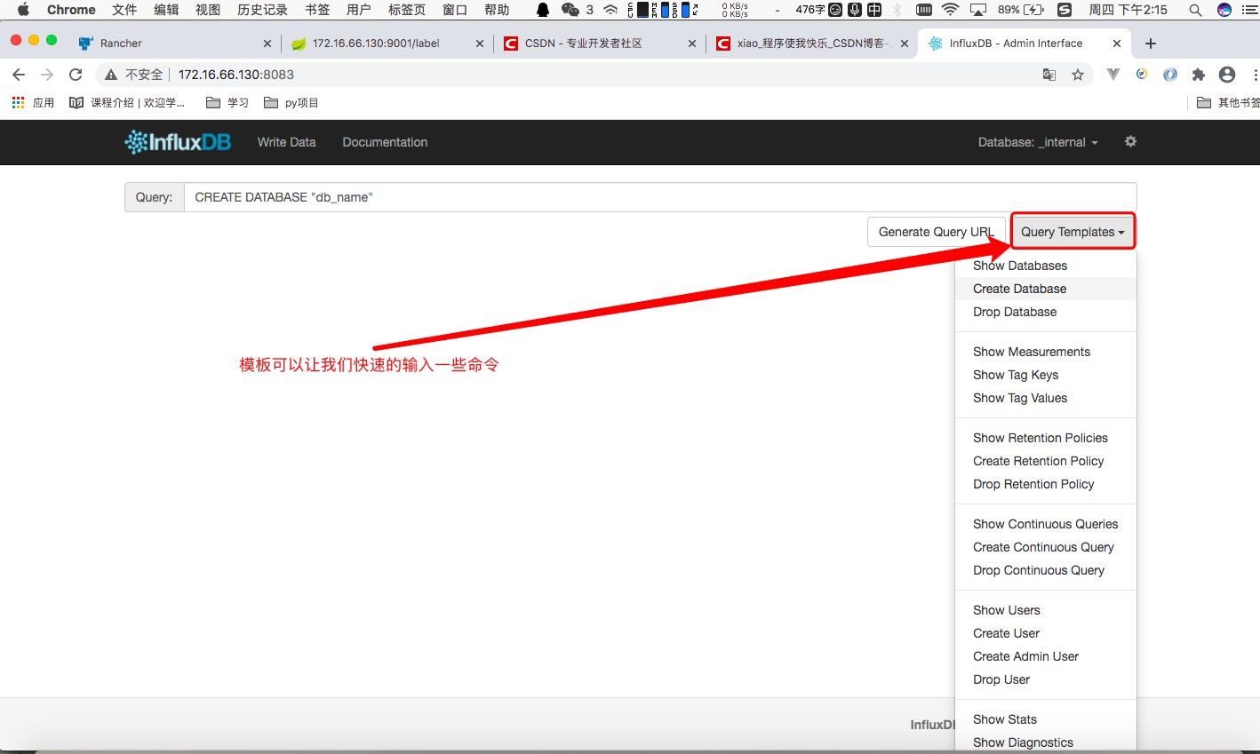Switch to the 172.16.66.130:9001/label tab
1260x754 pixels.
(x=387, y=44)
